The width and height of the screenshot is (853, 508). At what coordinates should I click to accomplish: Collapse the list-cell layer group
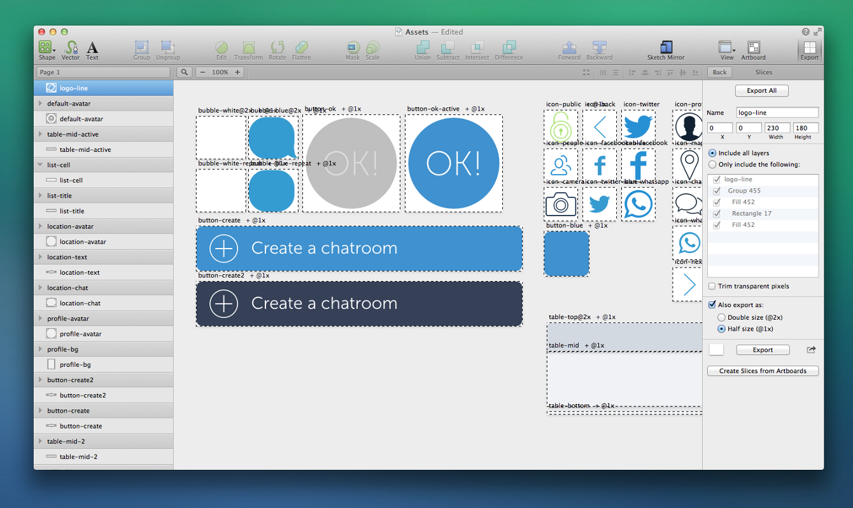tap(41, 165)
